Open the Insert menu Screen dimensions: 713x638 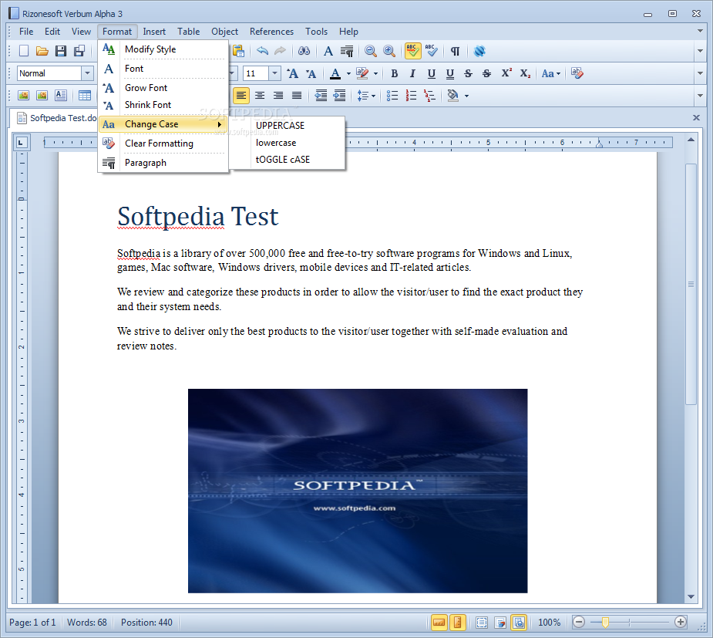[154, 32]
